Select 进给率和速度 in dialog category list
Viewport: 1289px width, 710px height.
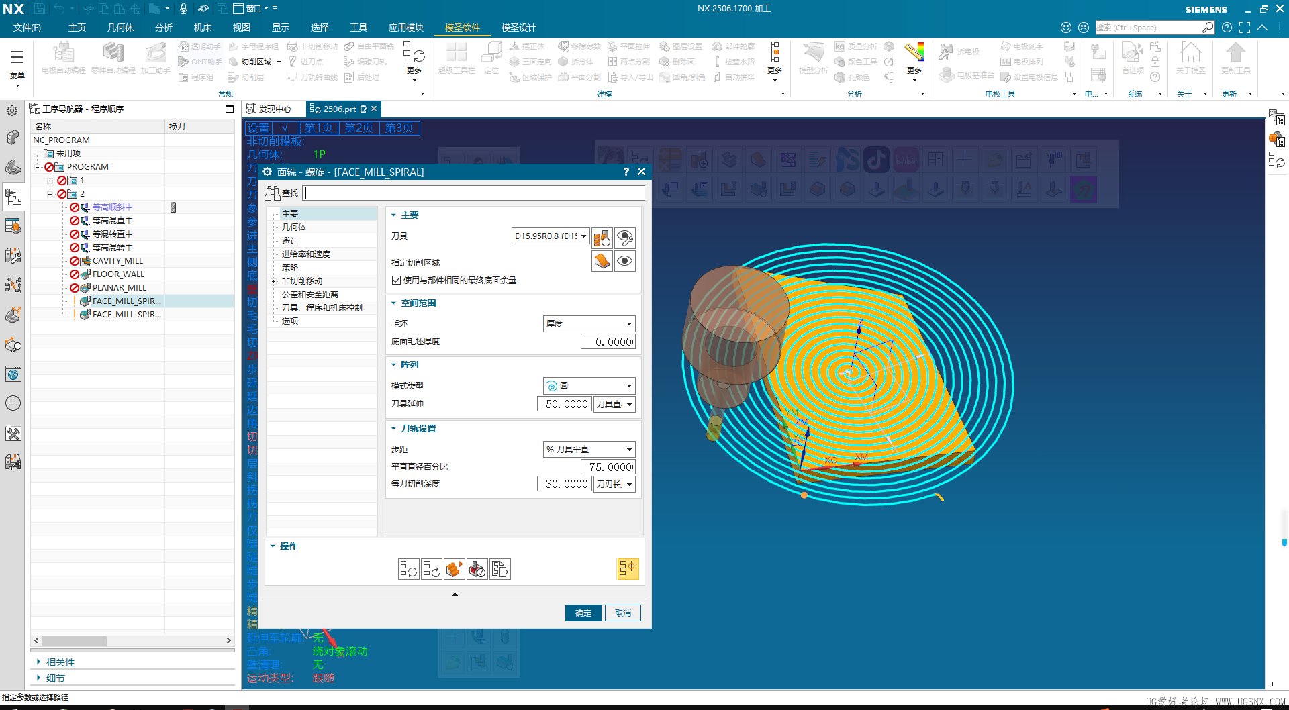coord(306,254)
